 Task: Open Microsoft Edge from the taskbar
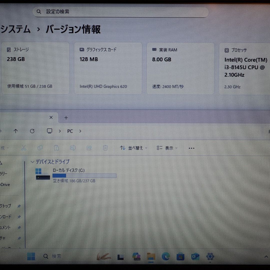point(165,256)
